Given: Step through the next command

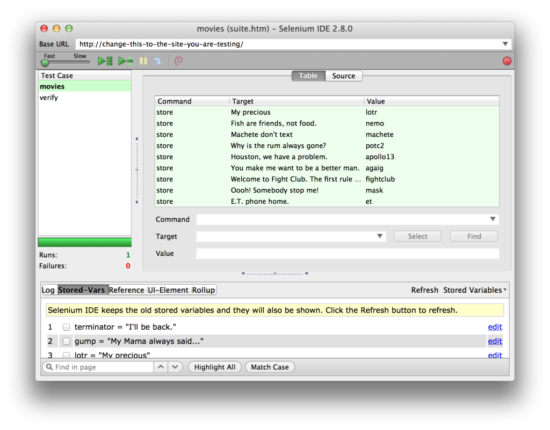Looking at the screenshot, I should pyautogui.click(x=158, y=61).
